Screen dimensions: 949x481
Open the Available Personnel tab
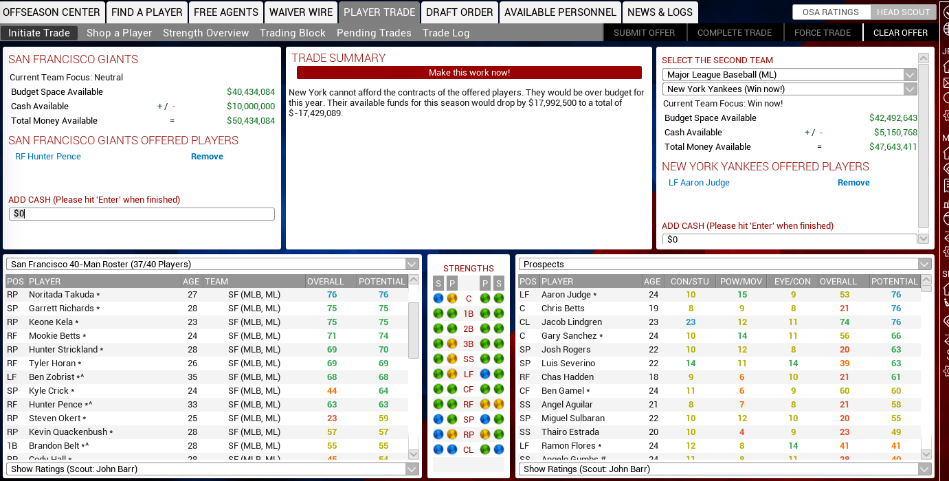coord(560,12)
